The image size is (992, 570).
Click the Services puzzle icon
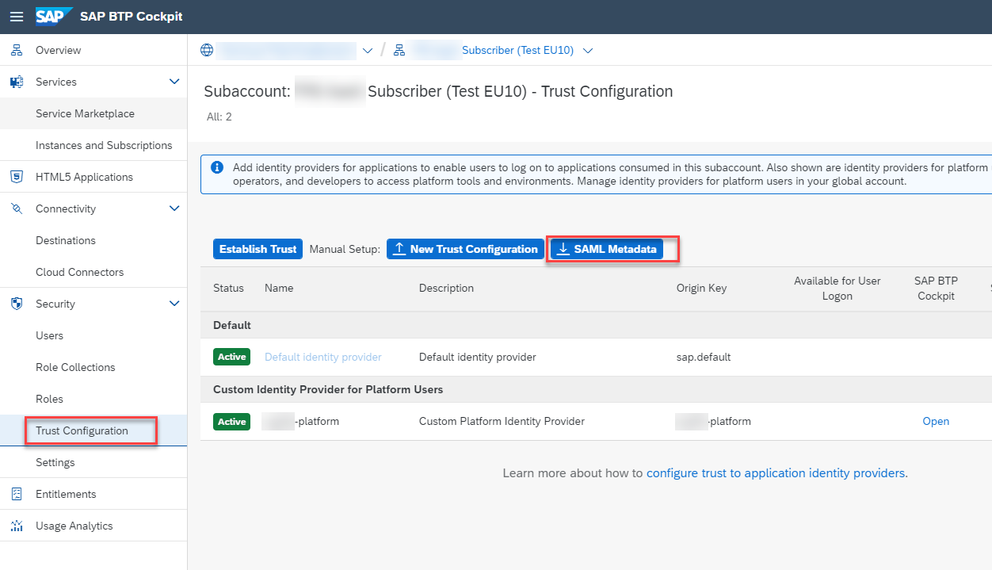point(17,82)
